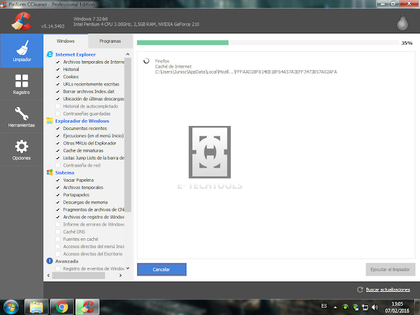This screenshot has height=315, width=420.
Task: Open the volume speaker tray icon
Action: 375,307
